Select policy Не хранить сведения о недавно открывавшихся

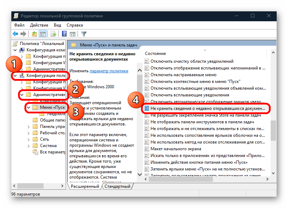click(207, 108)
